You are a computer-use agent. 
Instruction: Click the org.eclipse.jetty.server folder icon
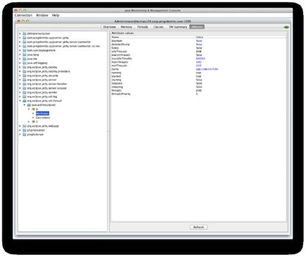coord(24,80)
